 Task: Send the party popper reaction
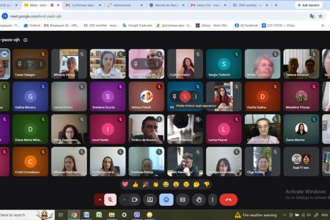145,184
